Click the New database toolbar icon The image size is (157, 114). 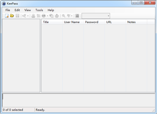[x=7, y=16]
